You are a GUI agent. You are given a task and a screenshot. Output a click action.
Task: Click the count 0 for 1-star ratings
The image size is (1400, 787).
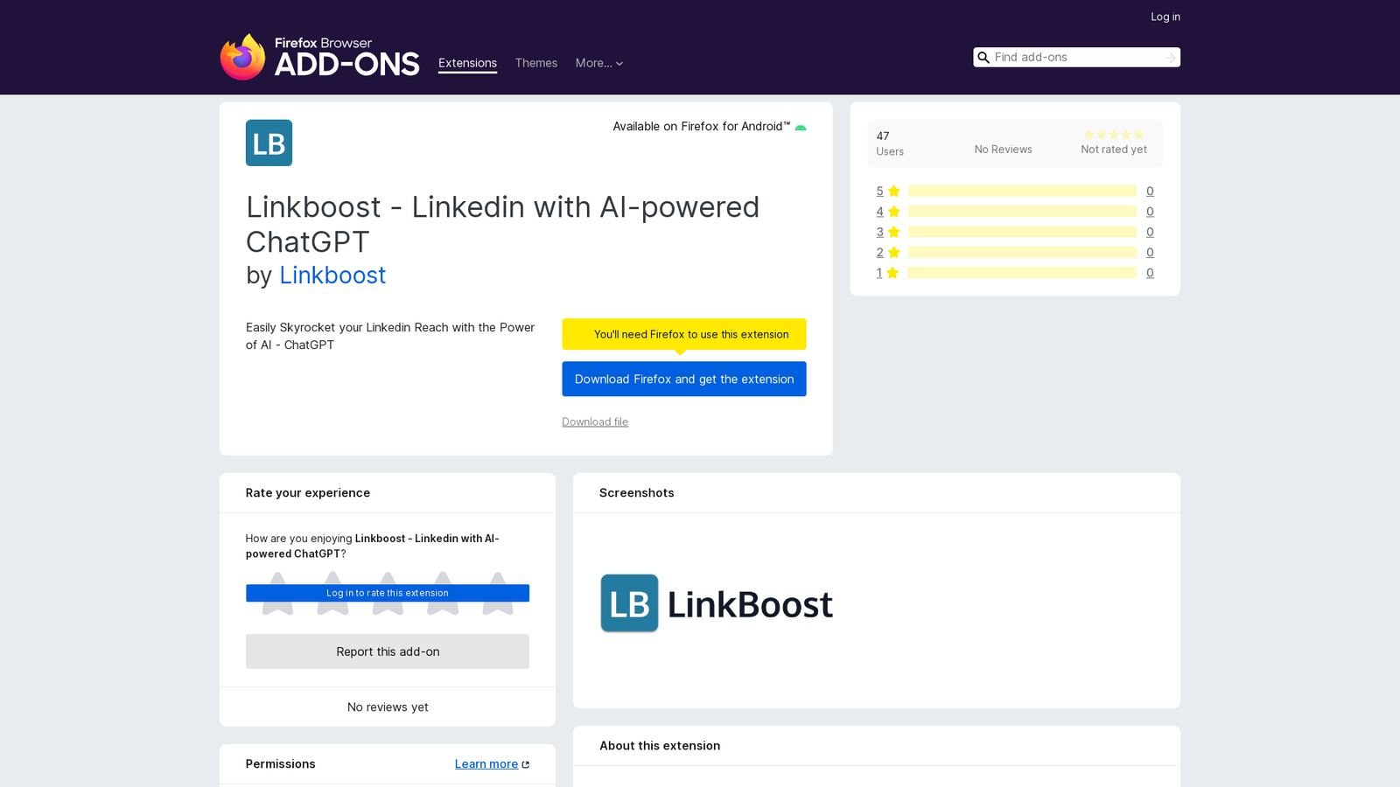coord(1150,273)
